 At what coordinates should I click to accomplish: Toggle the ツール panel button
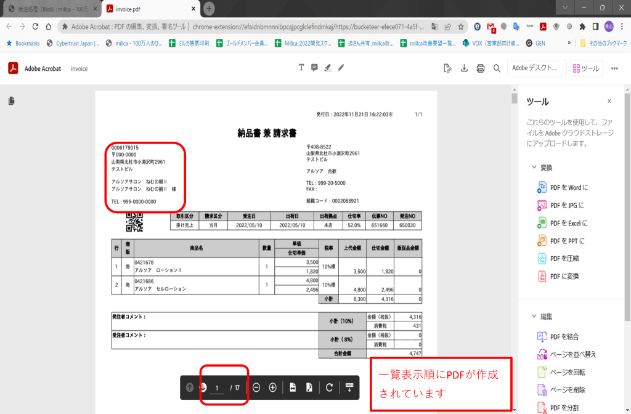(585, 68)
